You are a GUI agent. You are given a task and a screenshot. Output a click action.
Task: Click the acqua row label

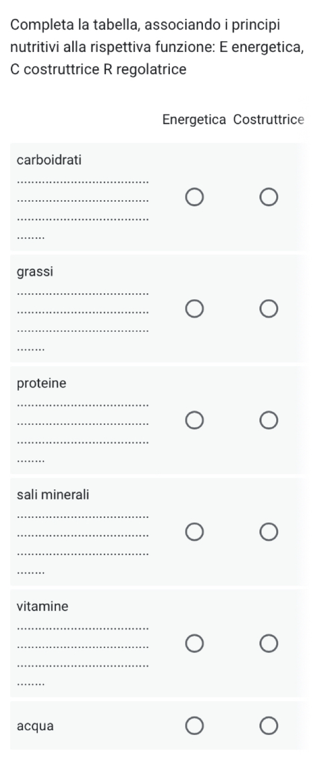point(35,726)
